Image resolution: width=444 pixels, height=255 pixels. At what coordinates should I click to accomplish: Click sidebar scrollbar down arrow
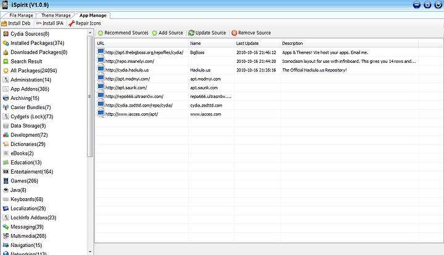point(90,251)
